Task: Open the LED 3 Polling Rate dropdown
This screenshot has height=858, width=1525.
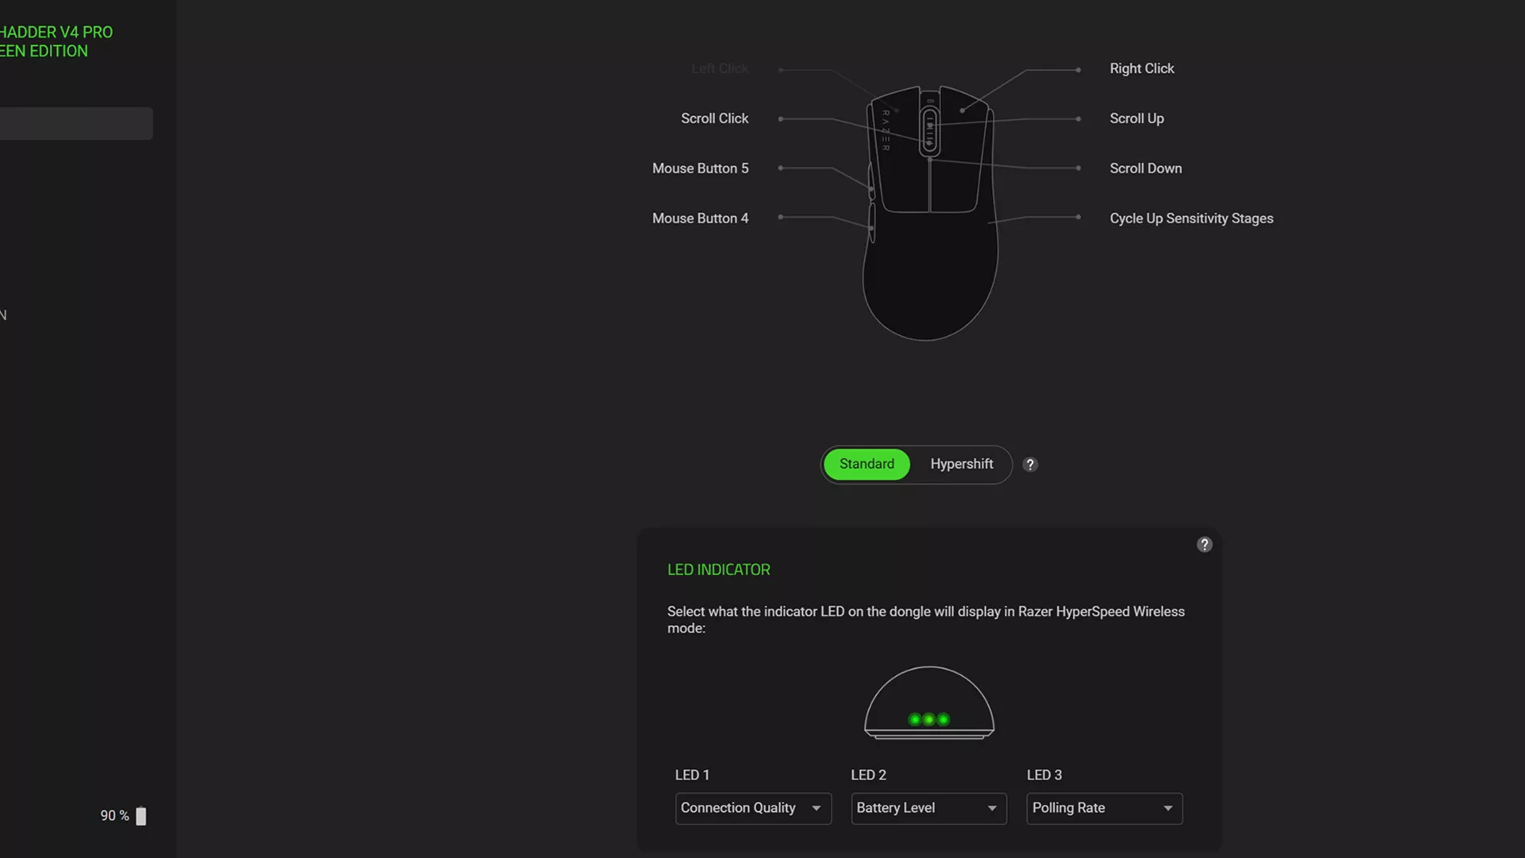Action: tap(1104, 808)
